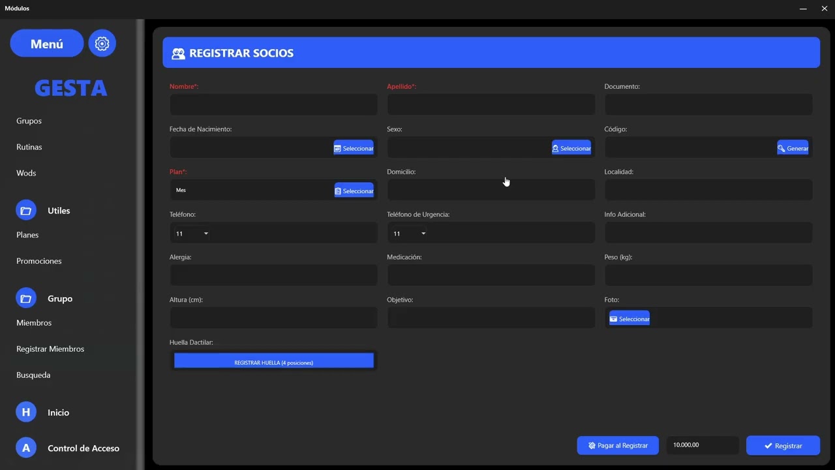The width and height of the screenshot is (835, 470).
Task: Click the Localidad input field
Action: [708, 190]
